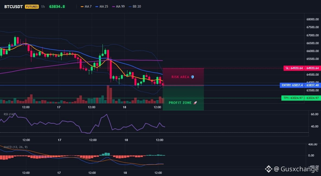Click the MA 7 orange color marker
This screenshot has height=176, width=321.
pos(82,7)
